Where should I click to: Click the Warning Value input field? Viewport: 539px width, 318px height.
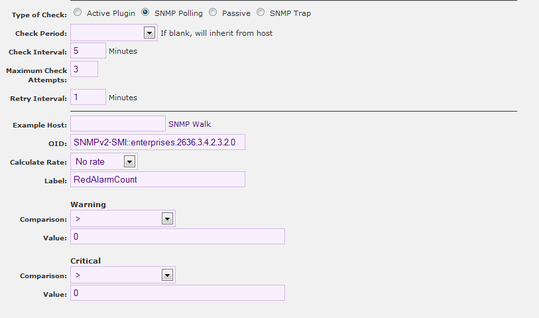pos(177,237)
